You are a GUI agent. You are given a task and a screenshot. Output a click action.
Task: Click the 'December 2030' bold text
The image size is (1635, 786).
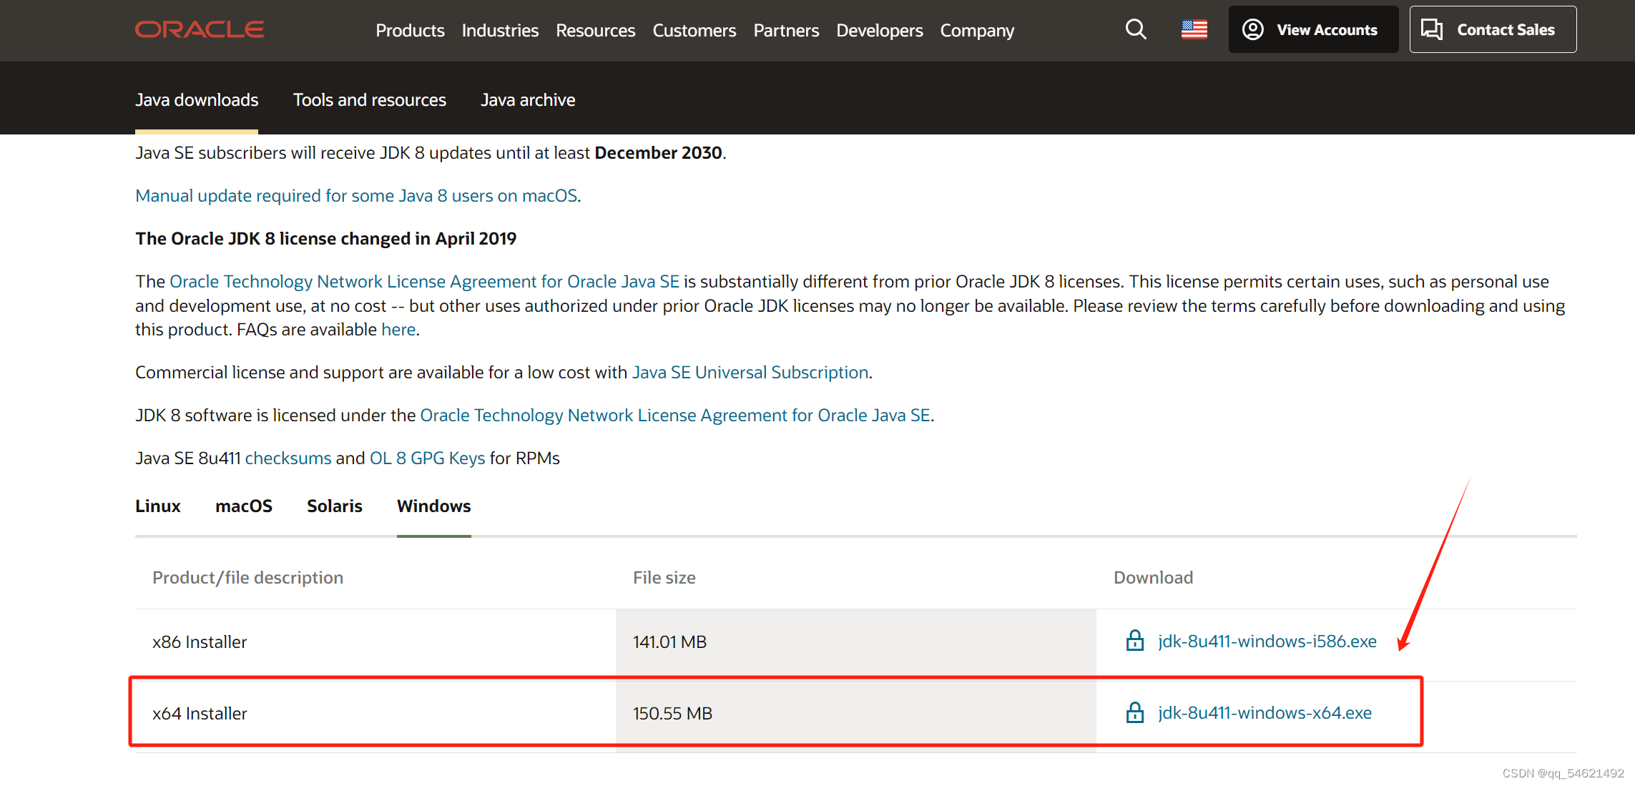click(658, 152)
